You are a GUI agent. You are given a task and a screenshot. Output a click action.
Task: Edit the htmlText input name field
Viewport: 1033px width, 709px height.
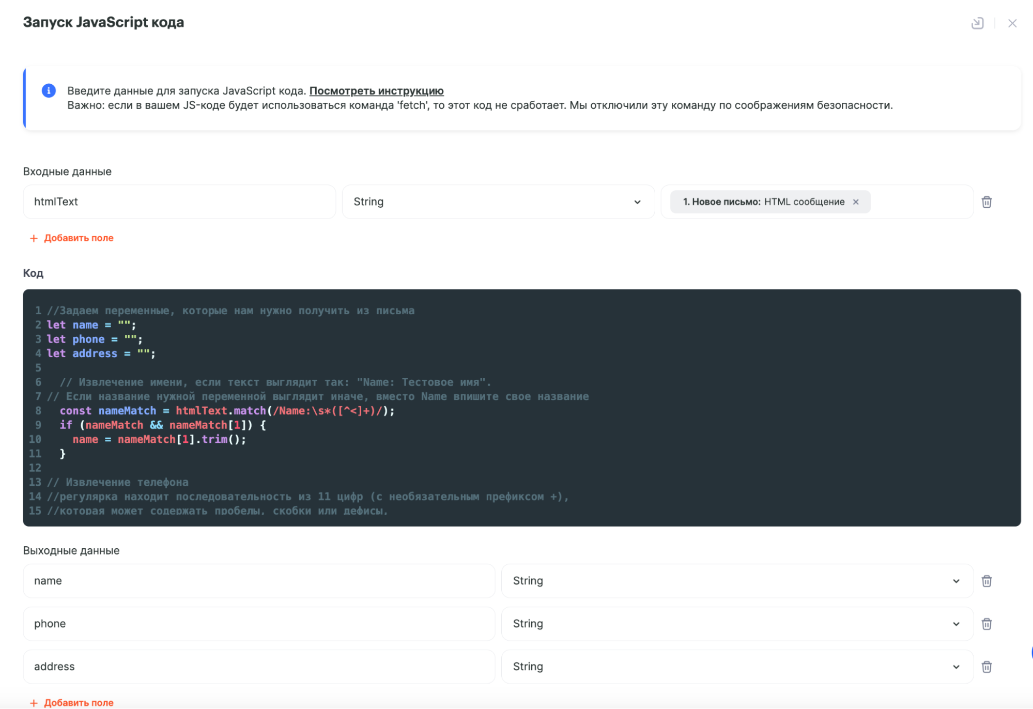[179, 202]
